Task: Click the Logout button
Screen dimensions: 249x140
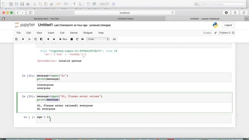Action: pos(228,25)
